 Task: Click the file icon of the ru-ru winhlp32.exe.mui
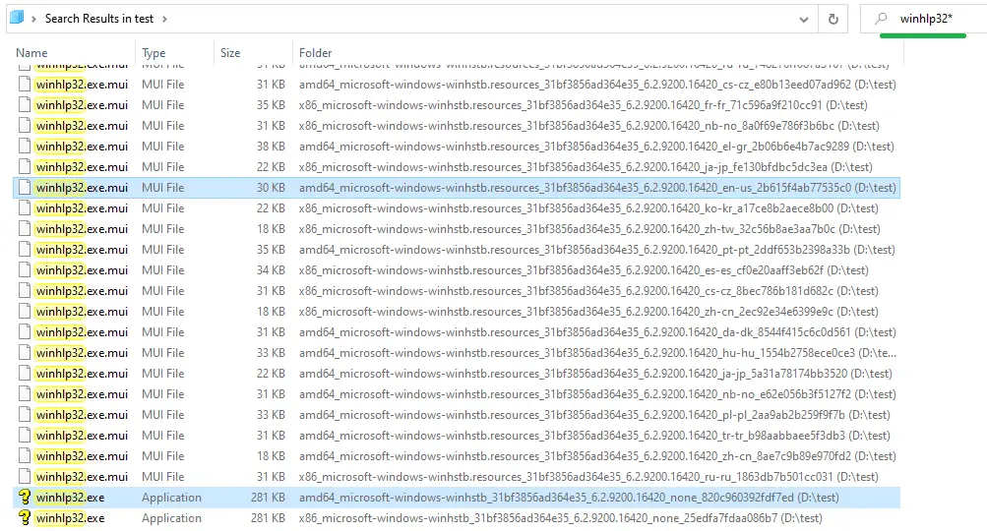click(25, 477)
